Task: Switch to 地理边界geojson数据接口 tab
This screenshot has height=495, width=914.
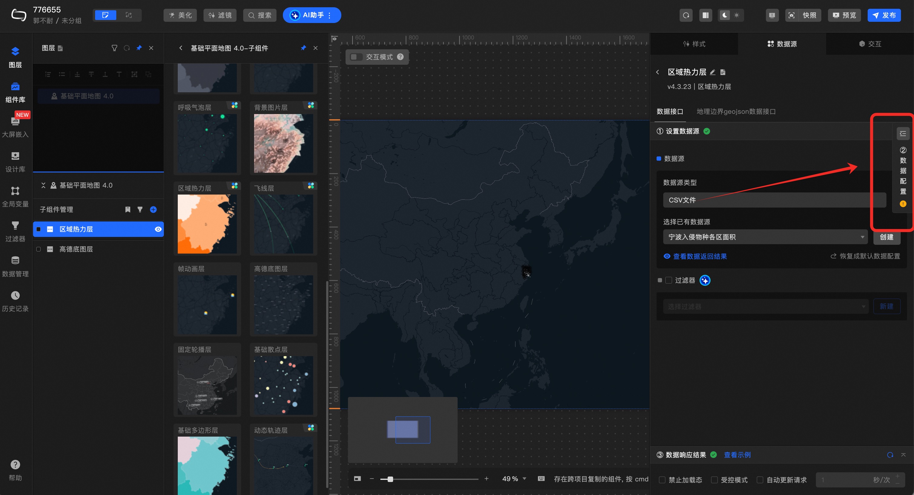Action: click(736, 112)
